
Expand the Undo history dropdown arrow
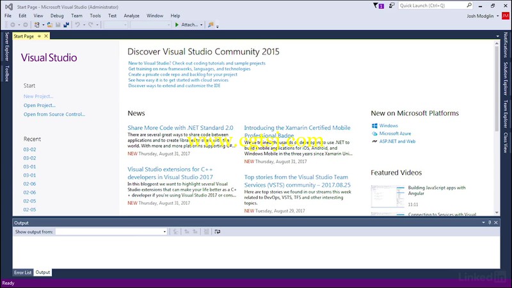point(84,25)
